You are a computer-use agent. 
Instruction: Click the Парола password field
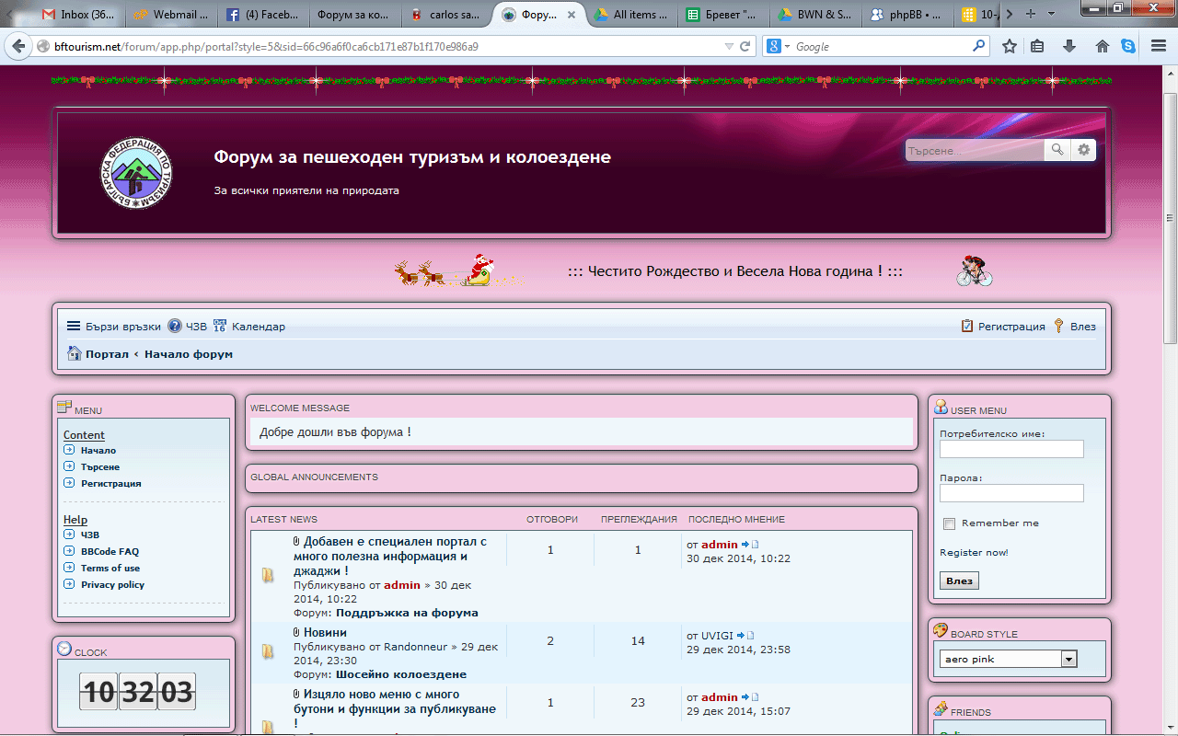coord(1011,493)
